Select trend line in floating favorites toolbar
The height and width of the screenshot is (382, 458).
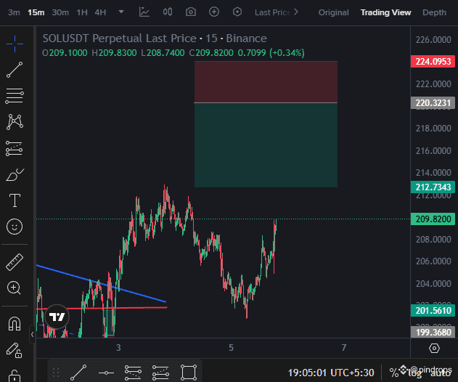tap(78, 373)
